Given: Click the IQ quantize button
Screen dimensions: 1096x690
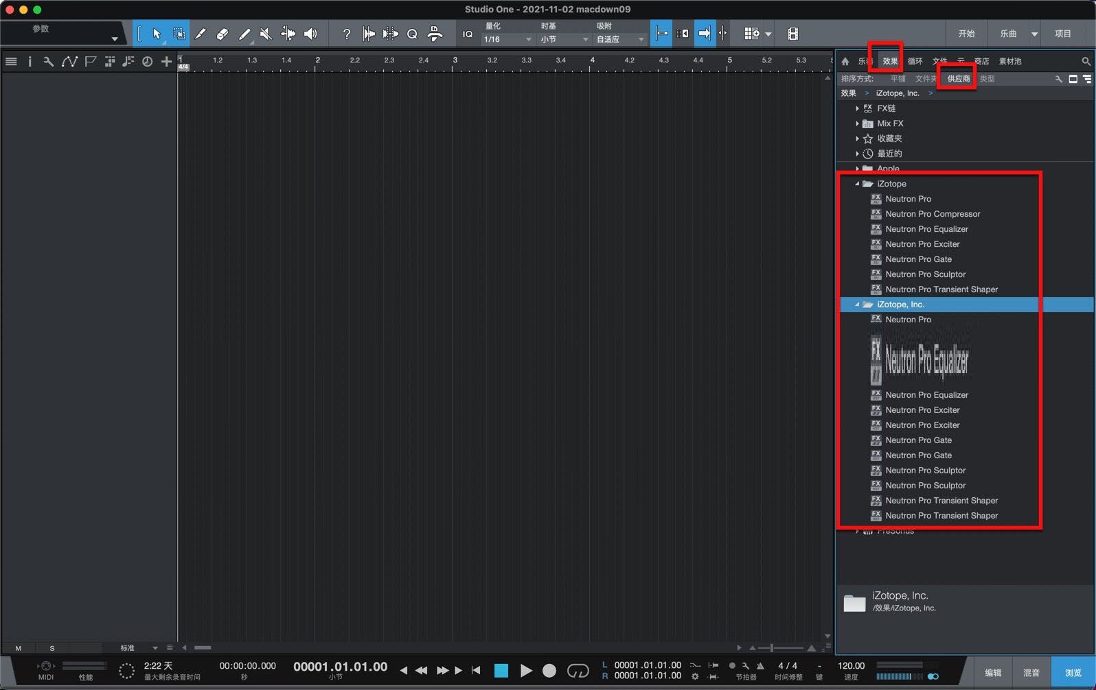Looking at the screenshot, I should click(468, 34).
